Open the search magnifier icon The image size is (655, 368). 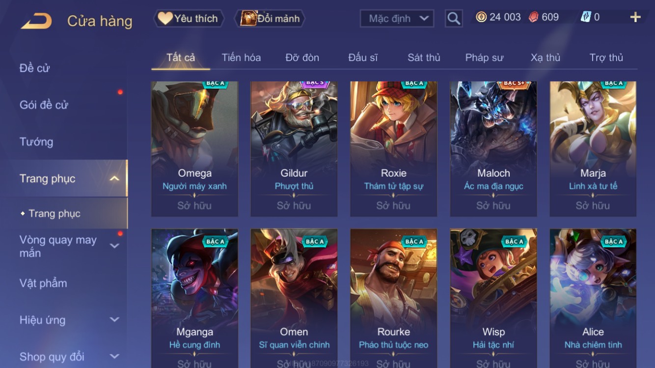tap(454, 19)
